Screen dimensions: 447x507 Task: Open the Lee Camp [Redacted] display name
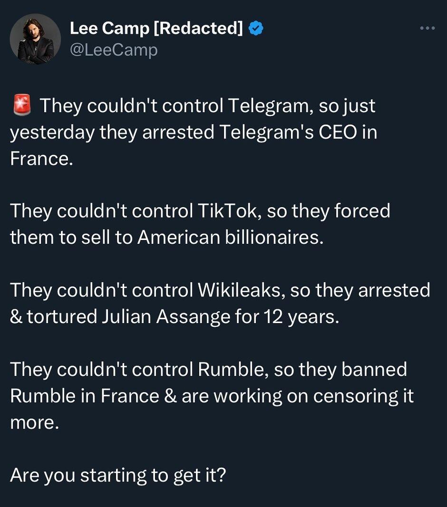[156, 29]
